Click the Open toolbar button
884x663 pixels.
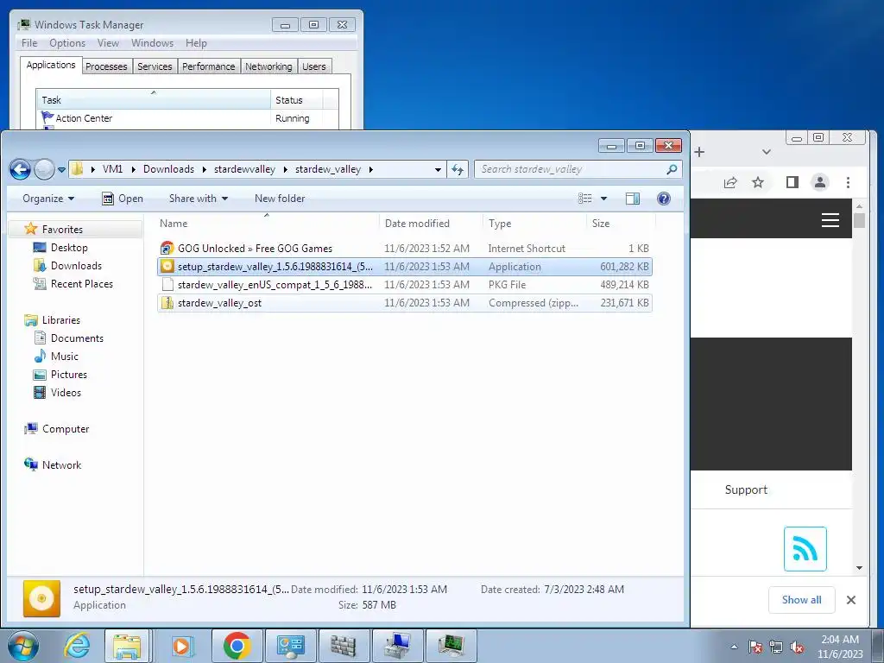point(123,199)
